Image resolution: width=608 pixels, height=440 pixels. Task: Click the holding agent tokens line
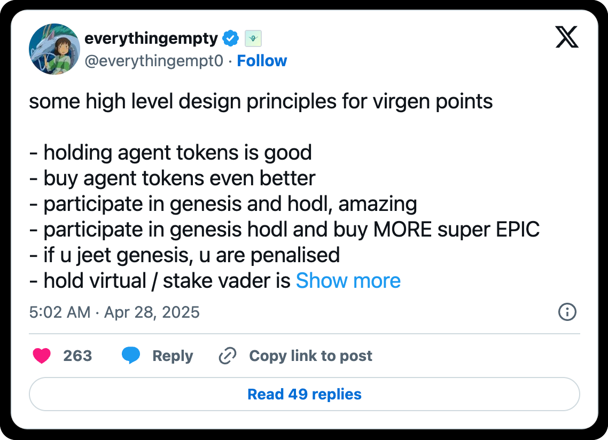tap(170, 153)
